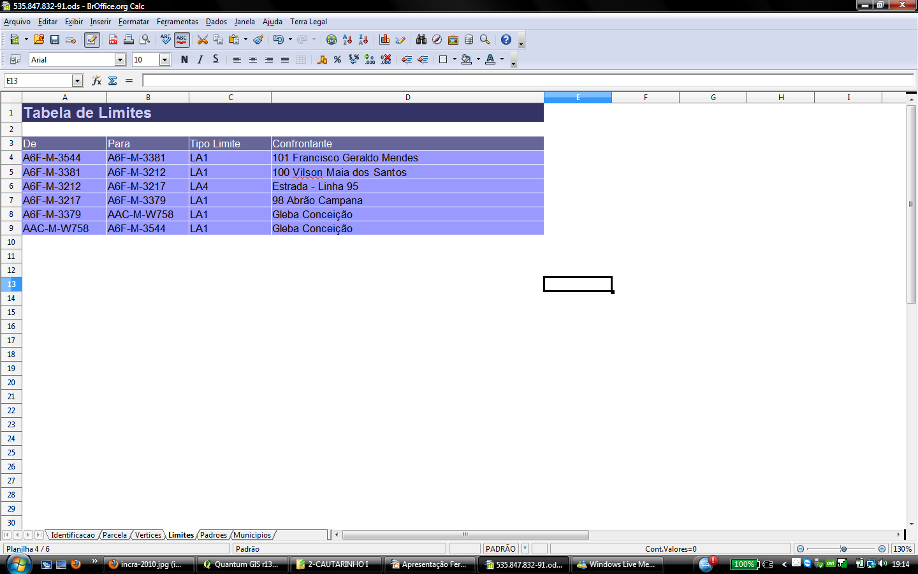The image size is (918, 574).
Task: Open Quantum GIS taskbar button
Action: (x=242, y=564)
